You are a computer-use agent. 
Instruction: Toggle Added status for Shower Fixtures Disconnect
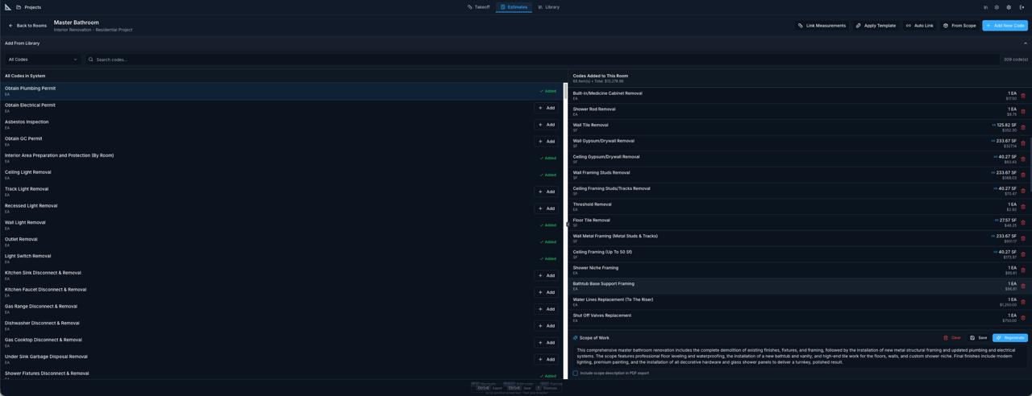pos(548,376)
